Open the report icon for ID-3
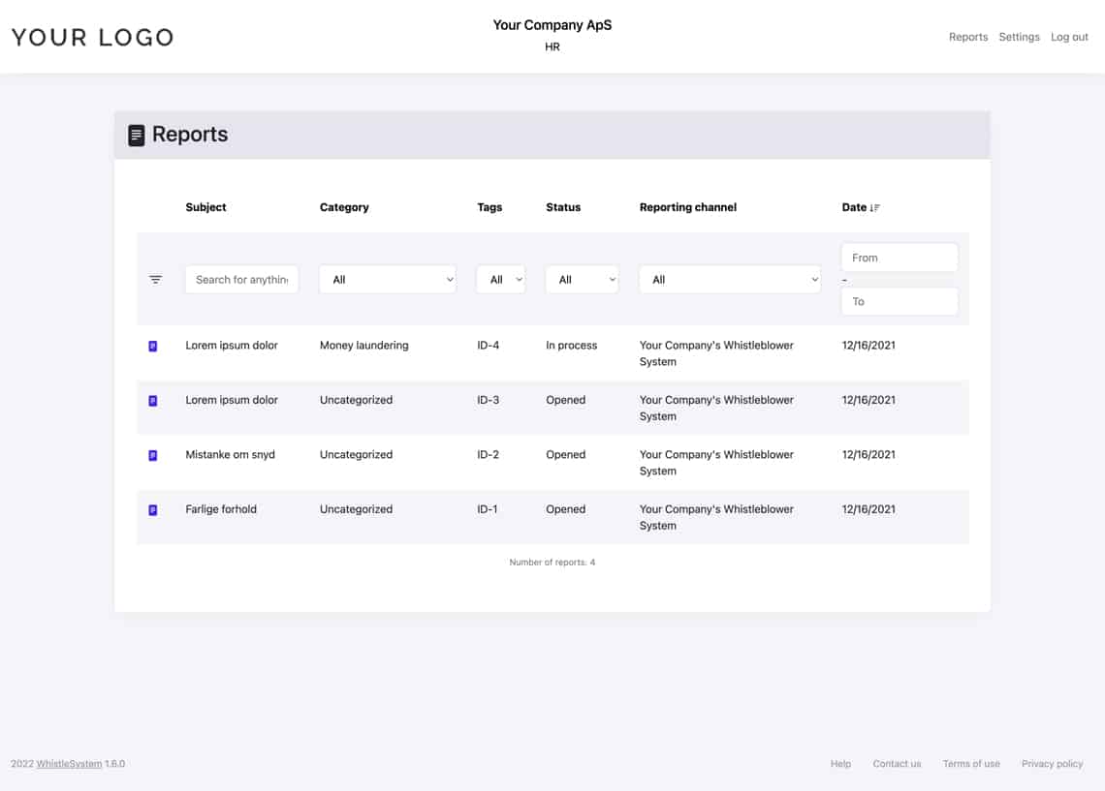 click(153, 401)
